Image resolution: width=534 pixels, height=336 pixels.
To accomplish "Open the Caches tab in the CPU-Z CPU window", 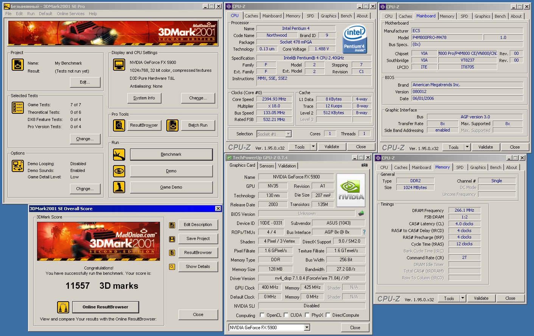I will click(251, 16).
